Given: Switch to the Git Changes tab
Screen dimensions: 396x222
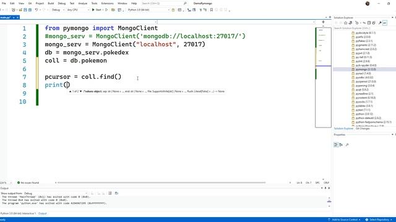Looking at the screenshot, I should point(363,129).
